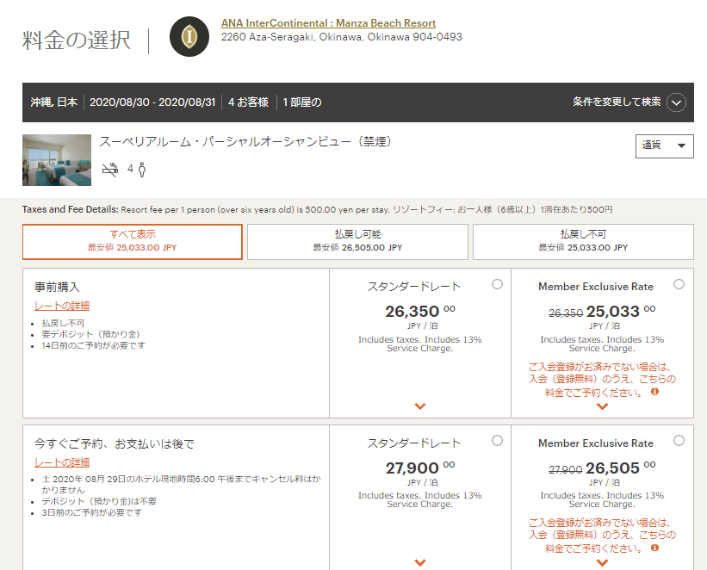Select pay-later Member Exclusive Rate radio button
Screen dimensions: 707x570
(x=679, y=441)
